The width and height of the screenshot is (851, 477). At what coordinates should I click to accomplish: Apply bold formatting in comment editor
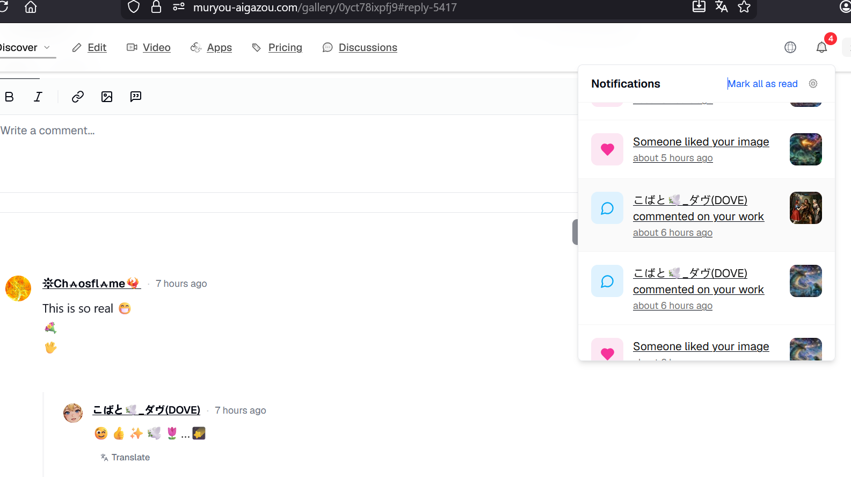pyautogui.click(x=9, y=97)
